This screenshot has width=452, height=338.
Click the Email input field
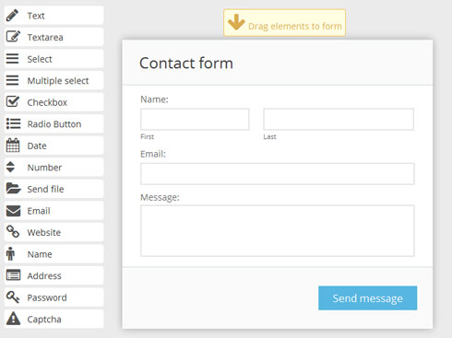(x=278, y=174)
